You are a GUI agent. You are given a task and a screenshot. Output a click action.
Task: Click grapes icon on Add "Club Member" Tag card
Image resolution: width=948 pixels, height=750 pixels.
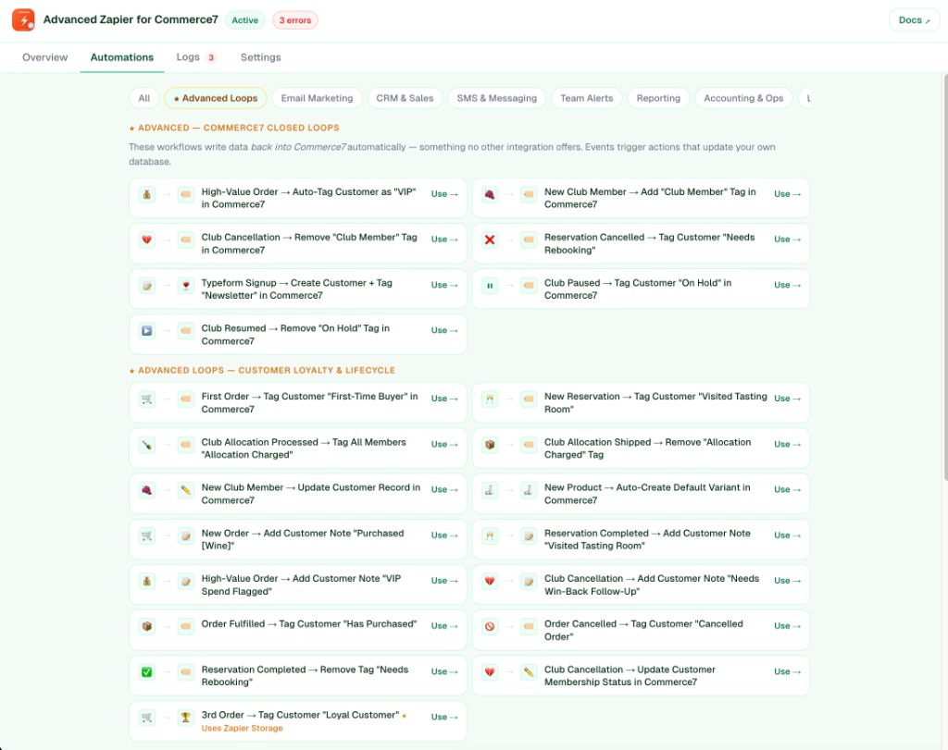(490, 194)
